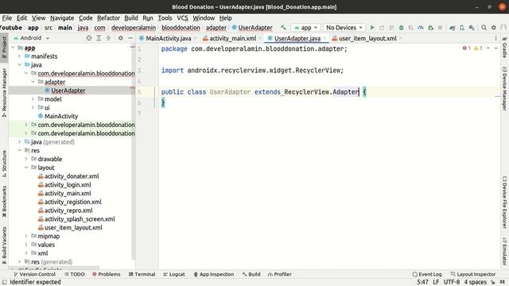Toggle the Gradle tool window
This screenshot has width=509, height=286.
pos(505,48)
